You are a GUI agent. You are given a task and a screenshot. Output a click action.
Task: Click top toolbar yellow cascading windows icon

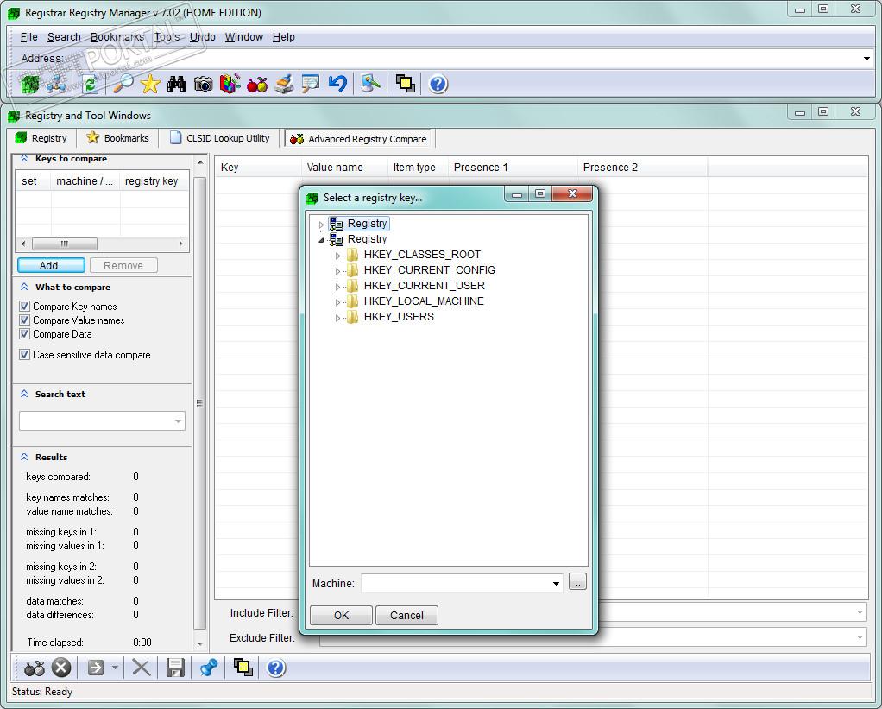[405, 85]
